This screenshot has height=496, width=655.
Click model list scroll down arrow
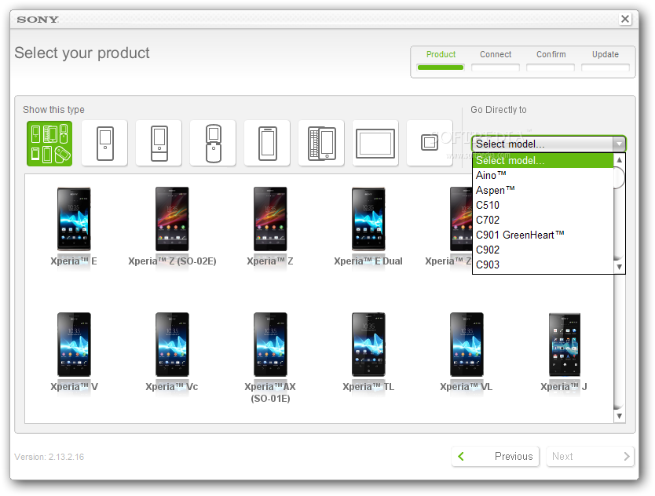[620, 267]
